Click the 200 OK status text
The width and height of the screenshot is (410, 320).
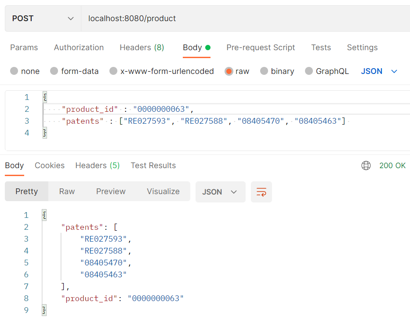pyautogui.click(x=392, y=166)
